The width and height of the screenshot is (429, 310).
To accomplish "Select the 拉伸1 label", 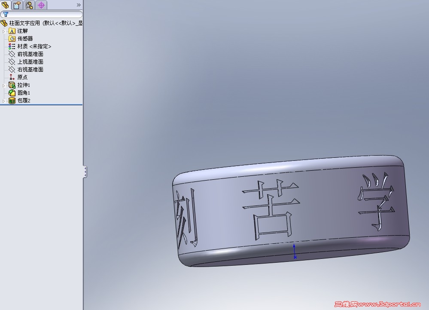I will pos(24,85).
